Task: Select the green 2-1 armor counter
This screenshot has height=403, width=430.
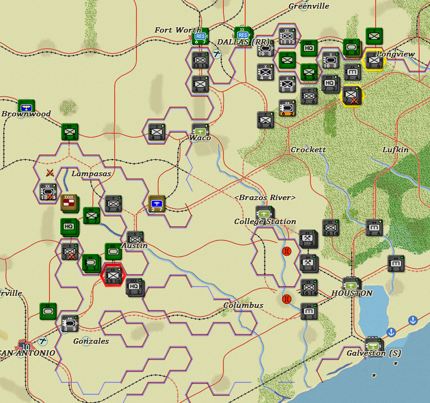Action: [x=91, y=263]
